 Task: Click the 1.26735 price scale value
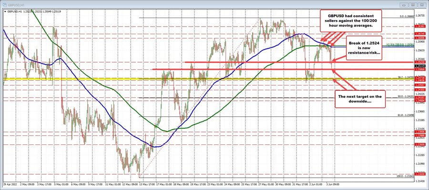click(x=419, y=16)
